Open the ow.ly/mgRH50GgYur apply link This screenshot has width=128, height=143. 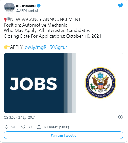(x=46, y=47)
